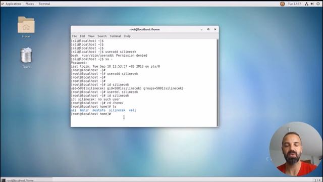
Task: Click the 'veli' directory in ls output
Action: click(132, 110)
